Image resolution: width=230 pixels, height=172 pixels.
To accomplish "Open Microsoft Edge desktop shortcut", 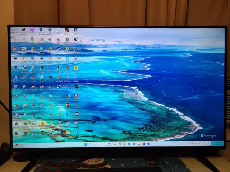I will (68, 114).
